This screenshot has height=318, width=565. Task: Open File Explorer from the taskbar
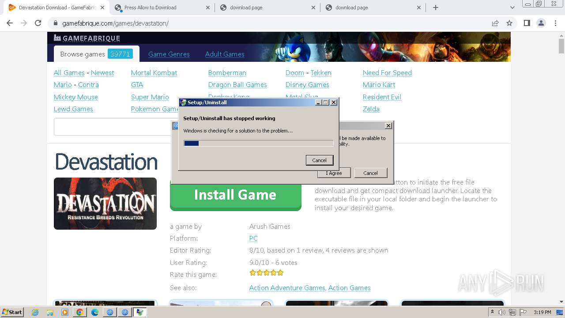pyautogui.click(x=50, y=312)
